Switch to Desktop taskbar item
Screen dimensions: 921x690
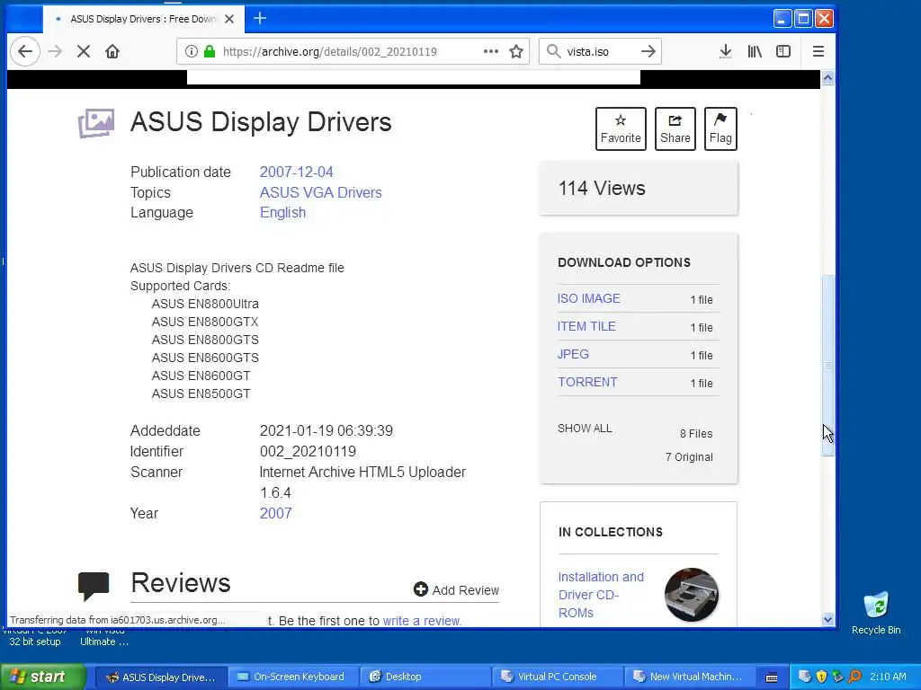pos(425,677)
